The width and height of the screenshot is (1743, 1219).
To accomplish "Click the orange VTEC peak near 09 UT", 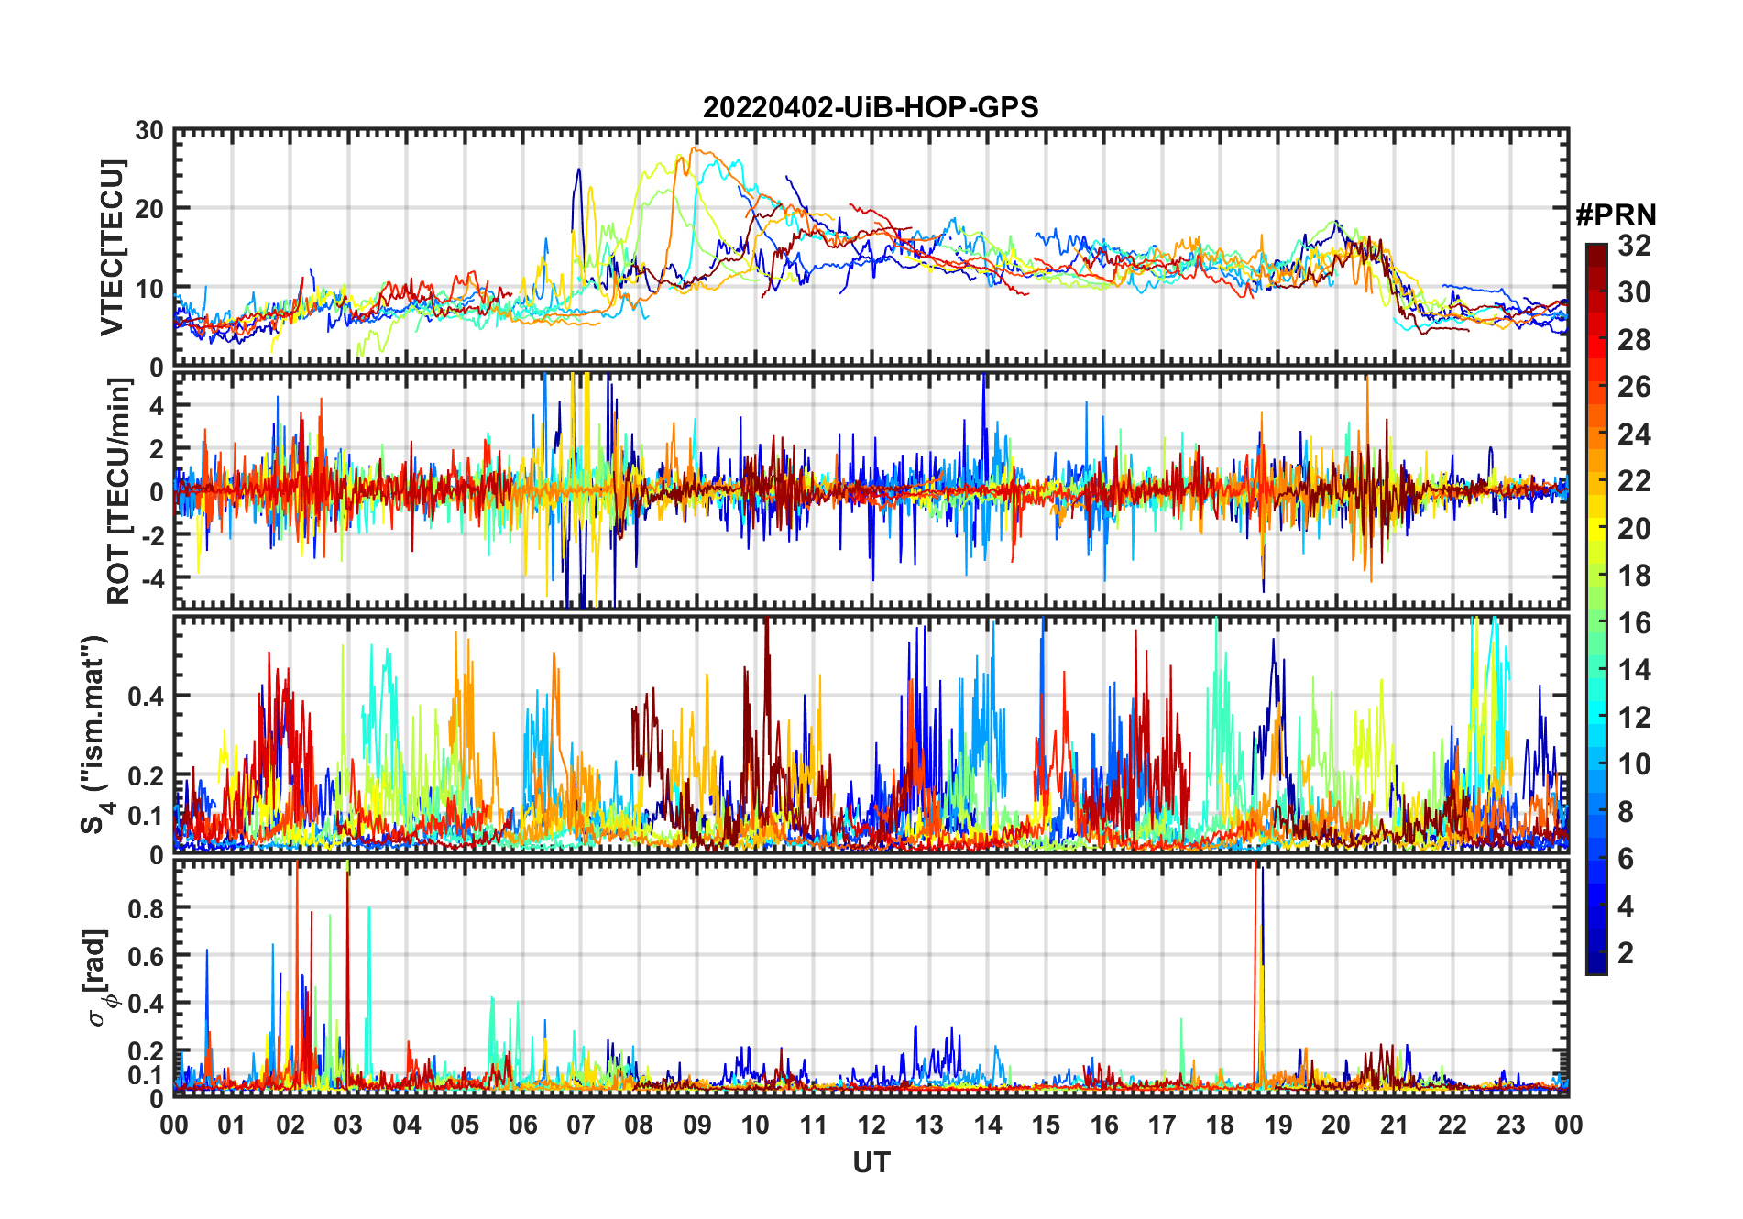I will pyautogui.click(x=693, y=148).
